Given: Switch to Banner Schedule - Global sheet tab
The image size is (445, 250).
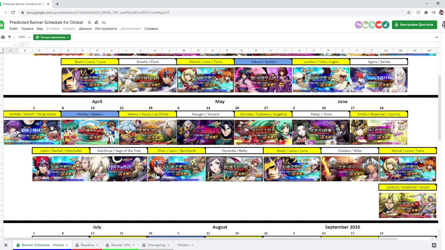Looking at the screenshot, I should (42, 245).
